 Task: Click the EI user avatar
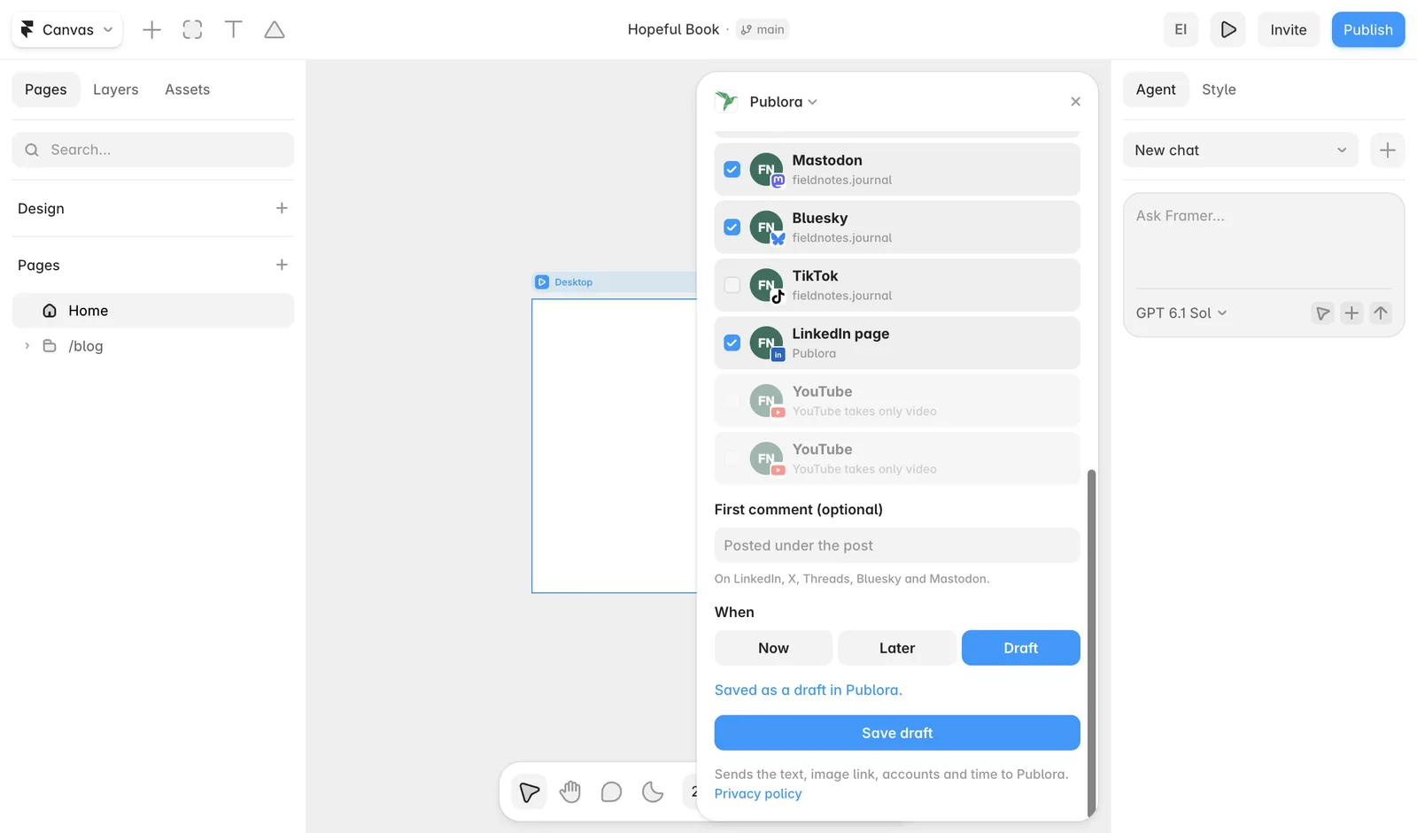(x=1181, y=29)
